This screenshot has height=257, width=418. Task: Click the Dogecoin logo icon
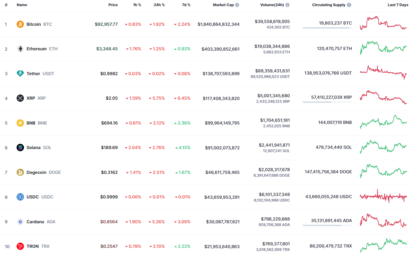coord(20,172)
